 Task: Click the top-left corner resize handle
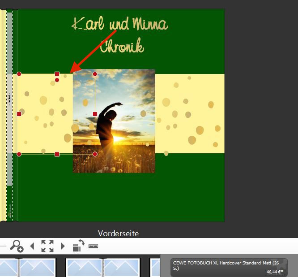coord(19,74)
